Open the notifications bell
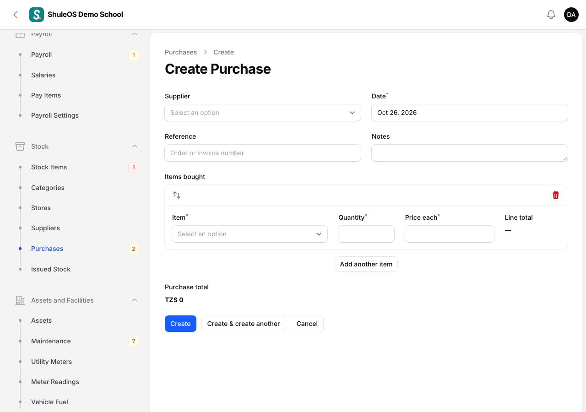The width and height of the screenshot is (586, 412). click(551, 15)
